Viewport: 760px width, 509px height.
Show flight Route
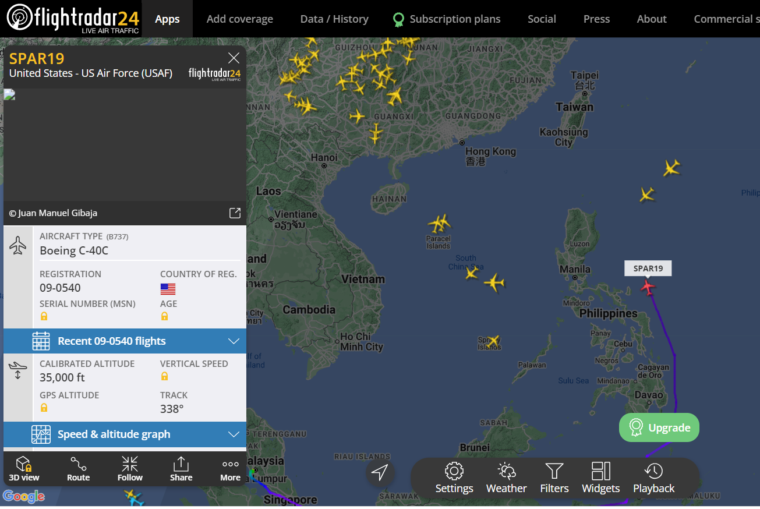(78, 468)
